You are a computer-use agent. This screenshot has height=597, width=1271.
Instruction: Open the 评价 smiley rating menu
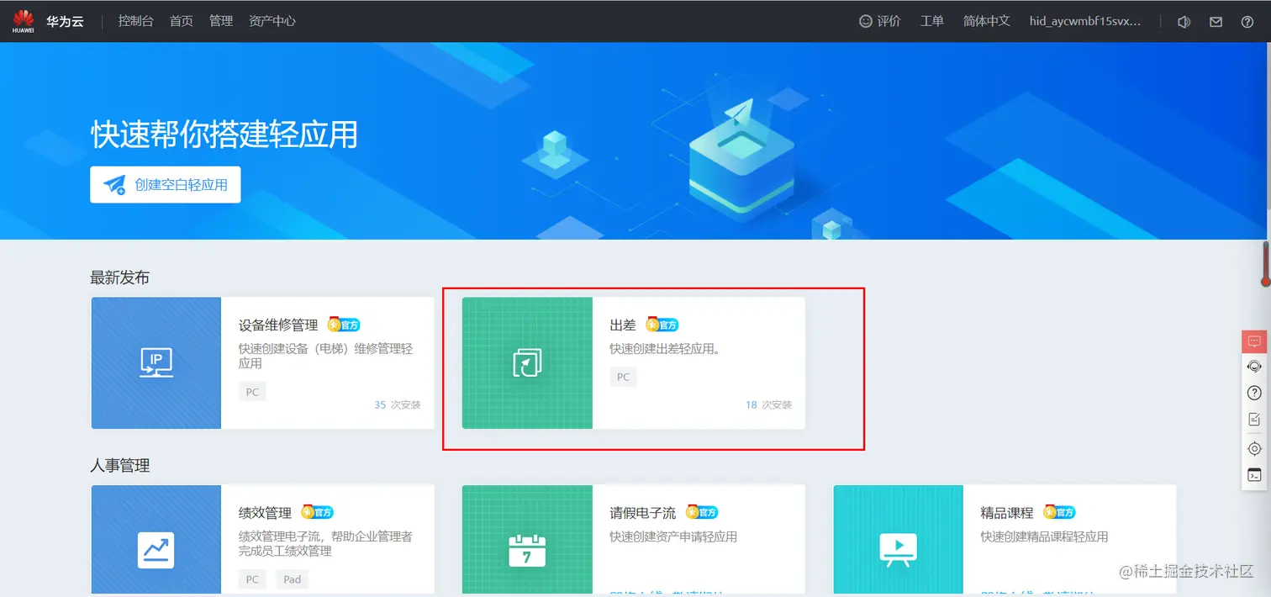pyautogui.click(x=880, y=21)
